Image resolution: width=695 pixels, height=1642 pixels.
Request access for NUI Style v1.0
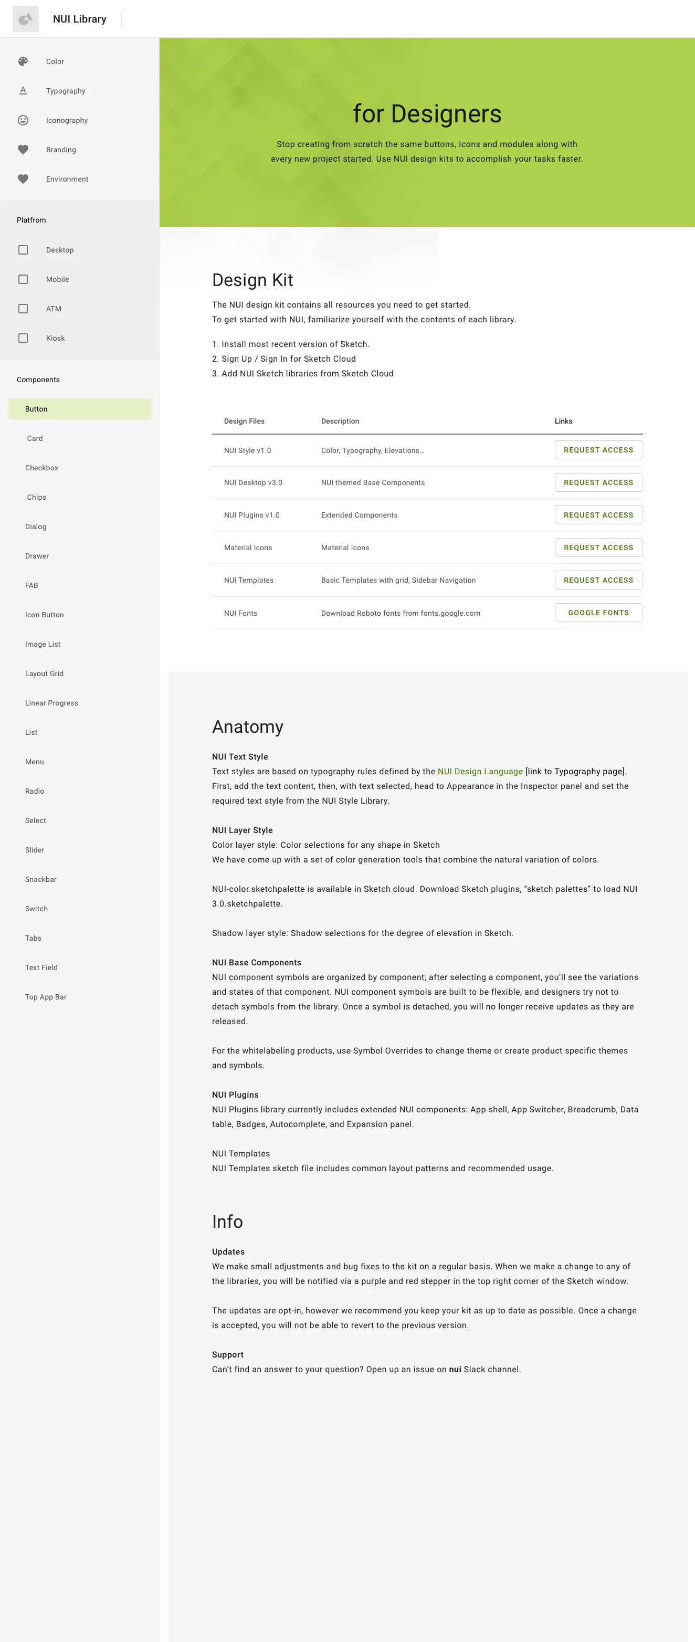click(598, 450)
